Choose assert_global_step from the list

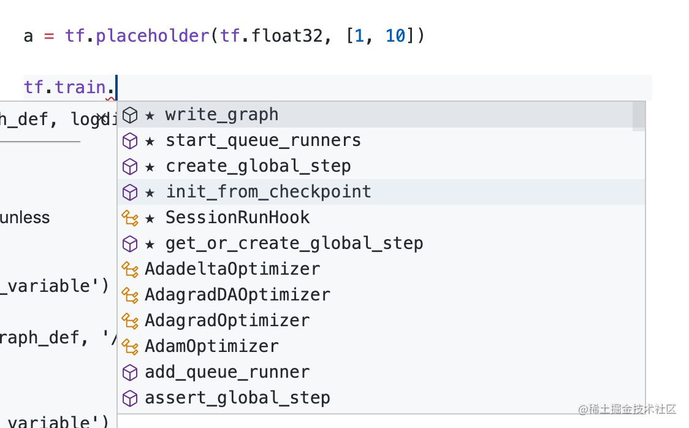tap(237, 398)
